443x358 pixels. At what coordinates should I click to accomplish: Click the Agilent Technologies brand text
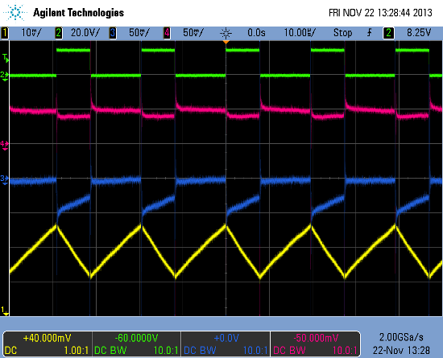(79, 13)
